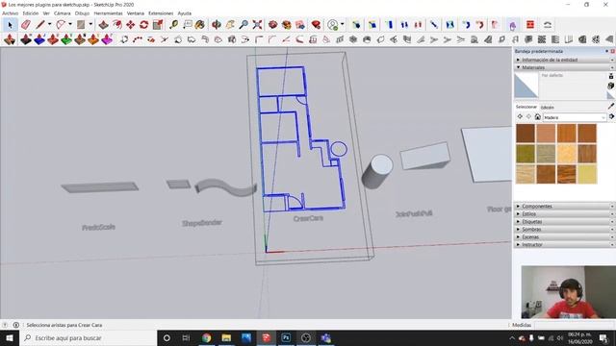Activate the Paint Bucket tool
The height and width of the screenshot is (346, 616).
tap(200, 25)
